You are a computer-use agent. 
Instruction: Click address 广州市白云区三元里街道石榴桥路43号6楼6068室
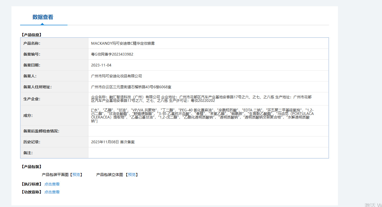[x=131, y=87]
